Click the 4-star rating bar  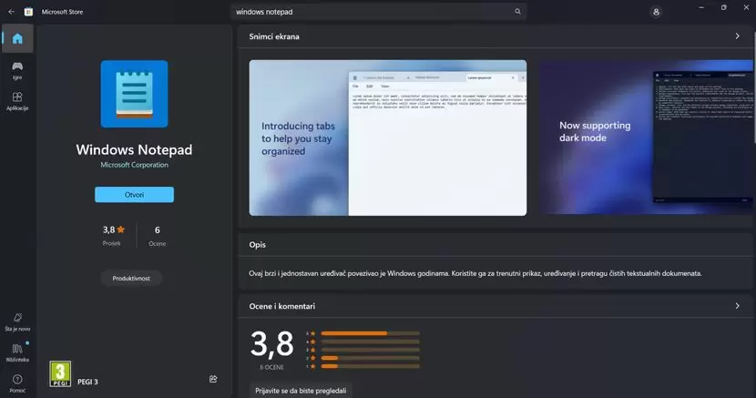tap(370, 342)
